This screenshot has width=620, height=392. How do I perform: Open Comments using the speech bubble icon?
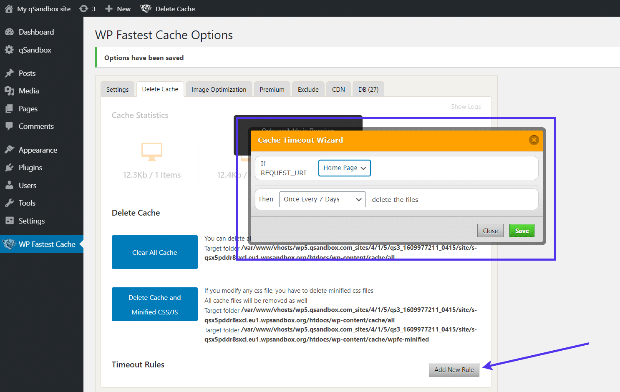point(9,126)
